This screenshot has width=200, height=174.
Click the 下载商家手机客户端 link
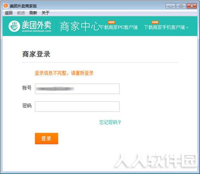point(164,27)
